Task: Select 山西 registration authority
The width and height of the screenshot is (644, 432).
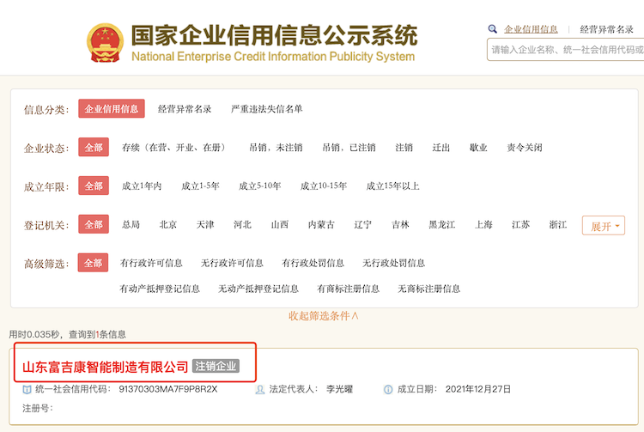Action: 280,225
